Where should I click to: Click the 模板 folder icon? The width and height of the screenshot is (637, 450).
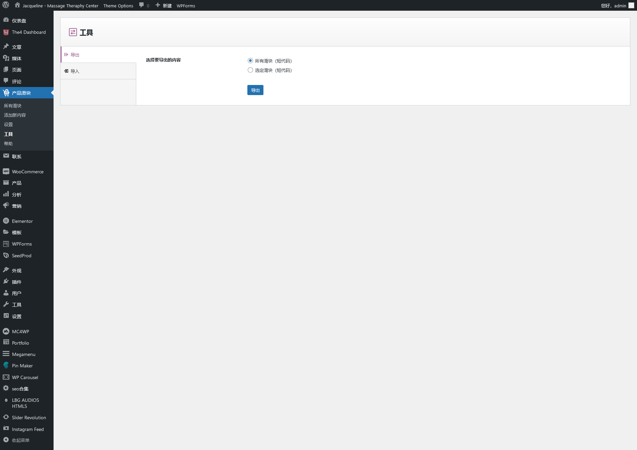(x=6, y=232)
